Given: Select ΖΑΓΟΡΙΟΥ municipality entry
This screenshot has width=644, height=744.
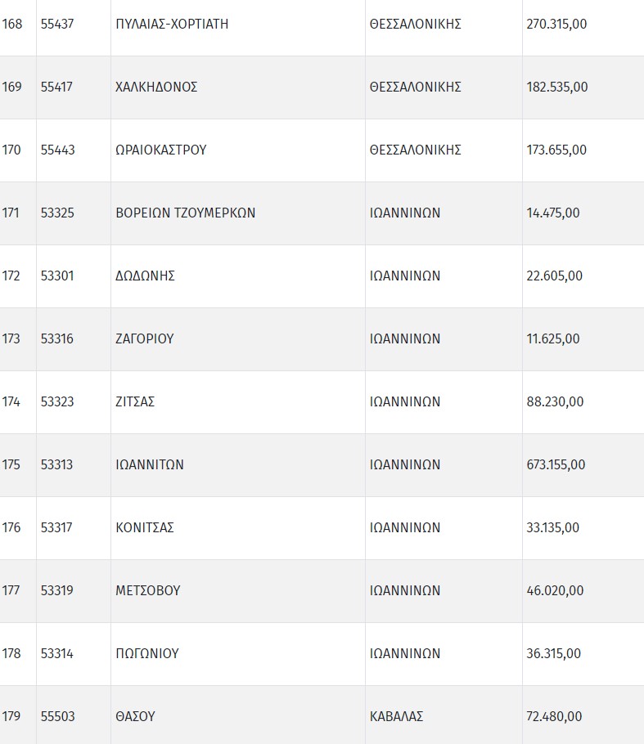Looking at the screenshot, I should click(x=145, y=338).
